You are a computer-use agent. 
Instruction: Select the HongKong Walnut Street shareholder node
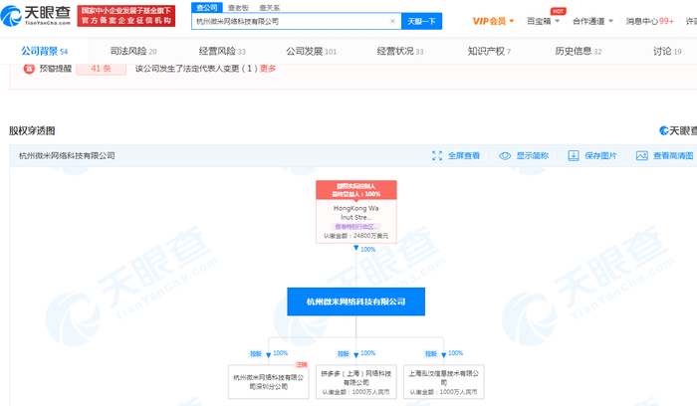coord(356,212)
